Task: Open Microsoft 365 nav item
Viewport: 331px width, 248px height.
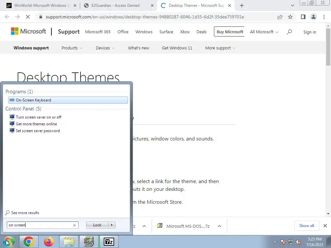Action: (98, 32)
